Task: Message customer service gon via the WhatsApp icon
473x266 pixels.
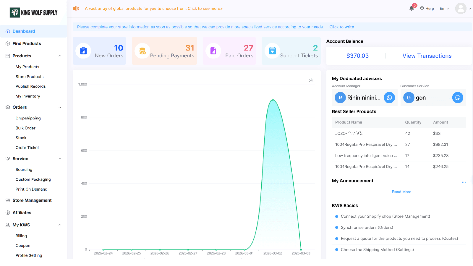Action: click(457, 98)
